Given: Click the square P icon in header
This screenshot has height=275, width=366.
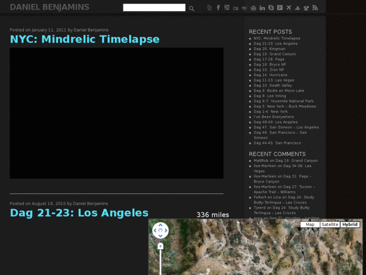Looking at the screenshot, I should [x=279, y=8].
